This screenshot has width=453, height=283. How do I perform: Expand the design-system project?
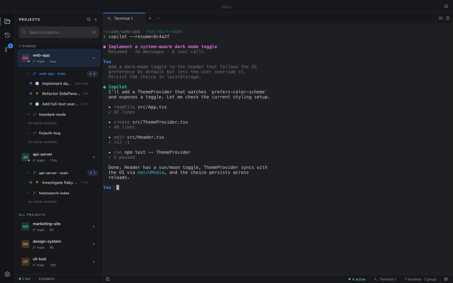[x=93, y=244]
